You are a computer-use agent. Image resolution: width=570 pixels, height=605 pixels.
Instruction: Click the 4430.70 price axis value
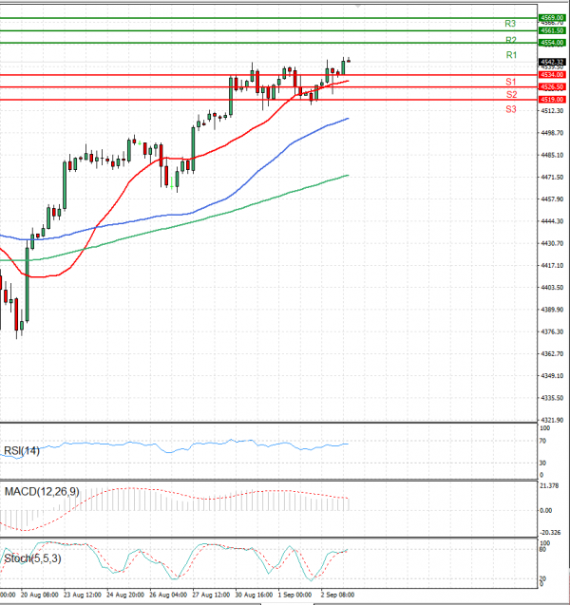point(552,243)
